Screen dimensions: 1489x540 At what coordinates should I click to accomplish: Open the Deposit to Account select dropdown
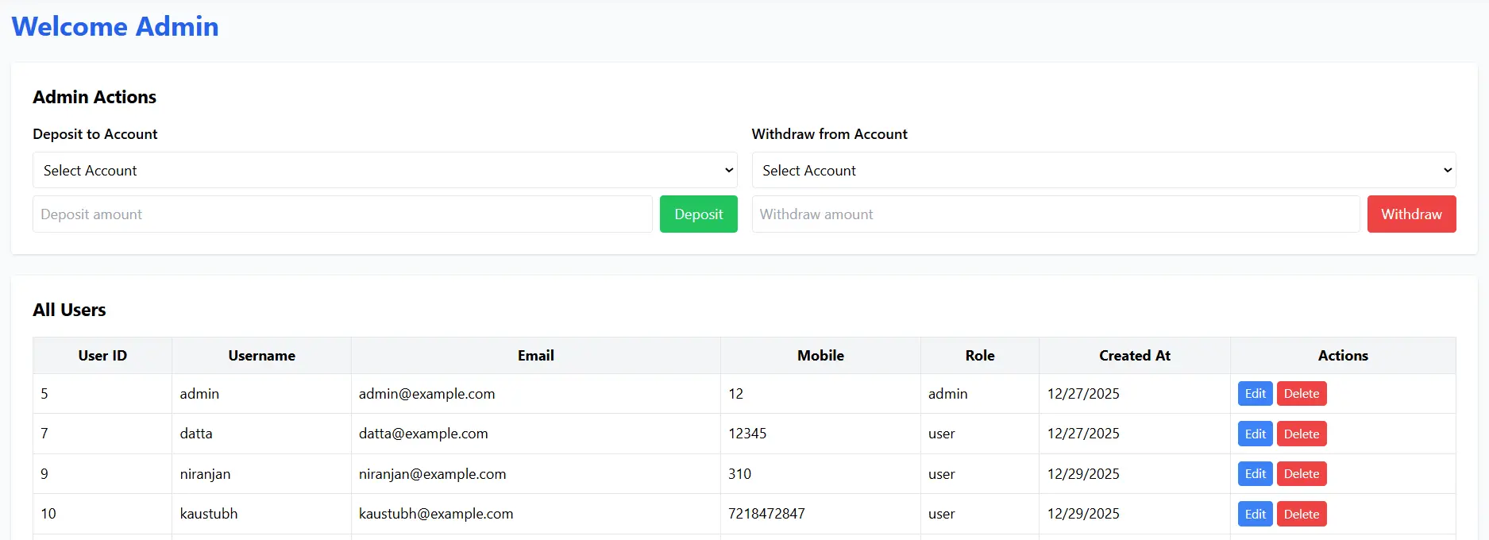pyautogui.click(x=384, y=170)
